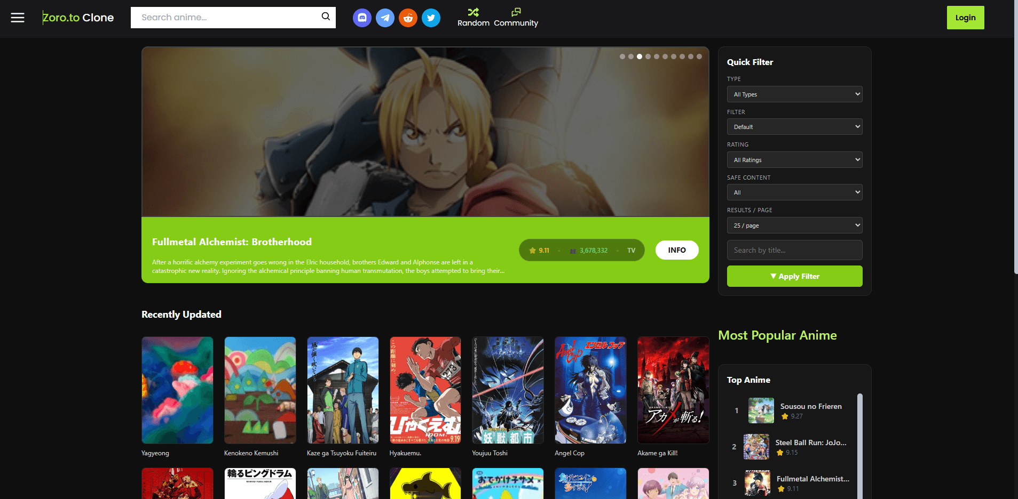Open the Safe Content dropdown

point(794,192)
